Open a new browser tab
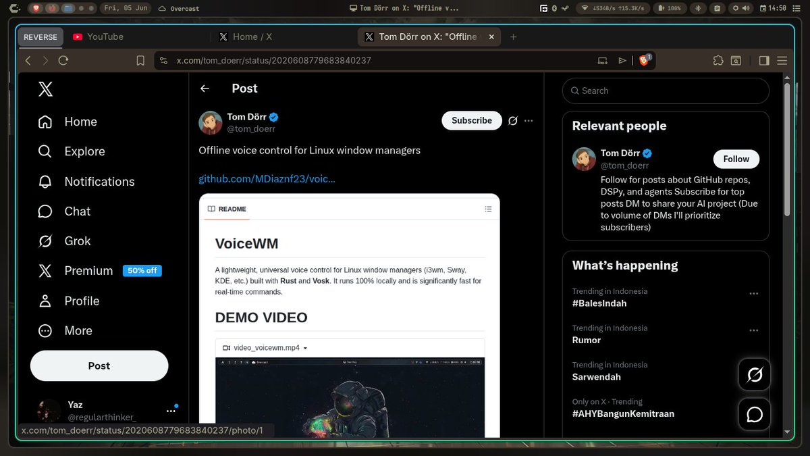The height and width of the screenshot is (456, 810). click(514, 36)
